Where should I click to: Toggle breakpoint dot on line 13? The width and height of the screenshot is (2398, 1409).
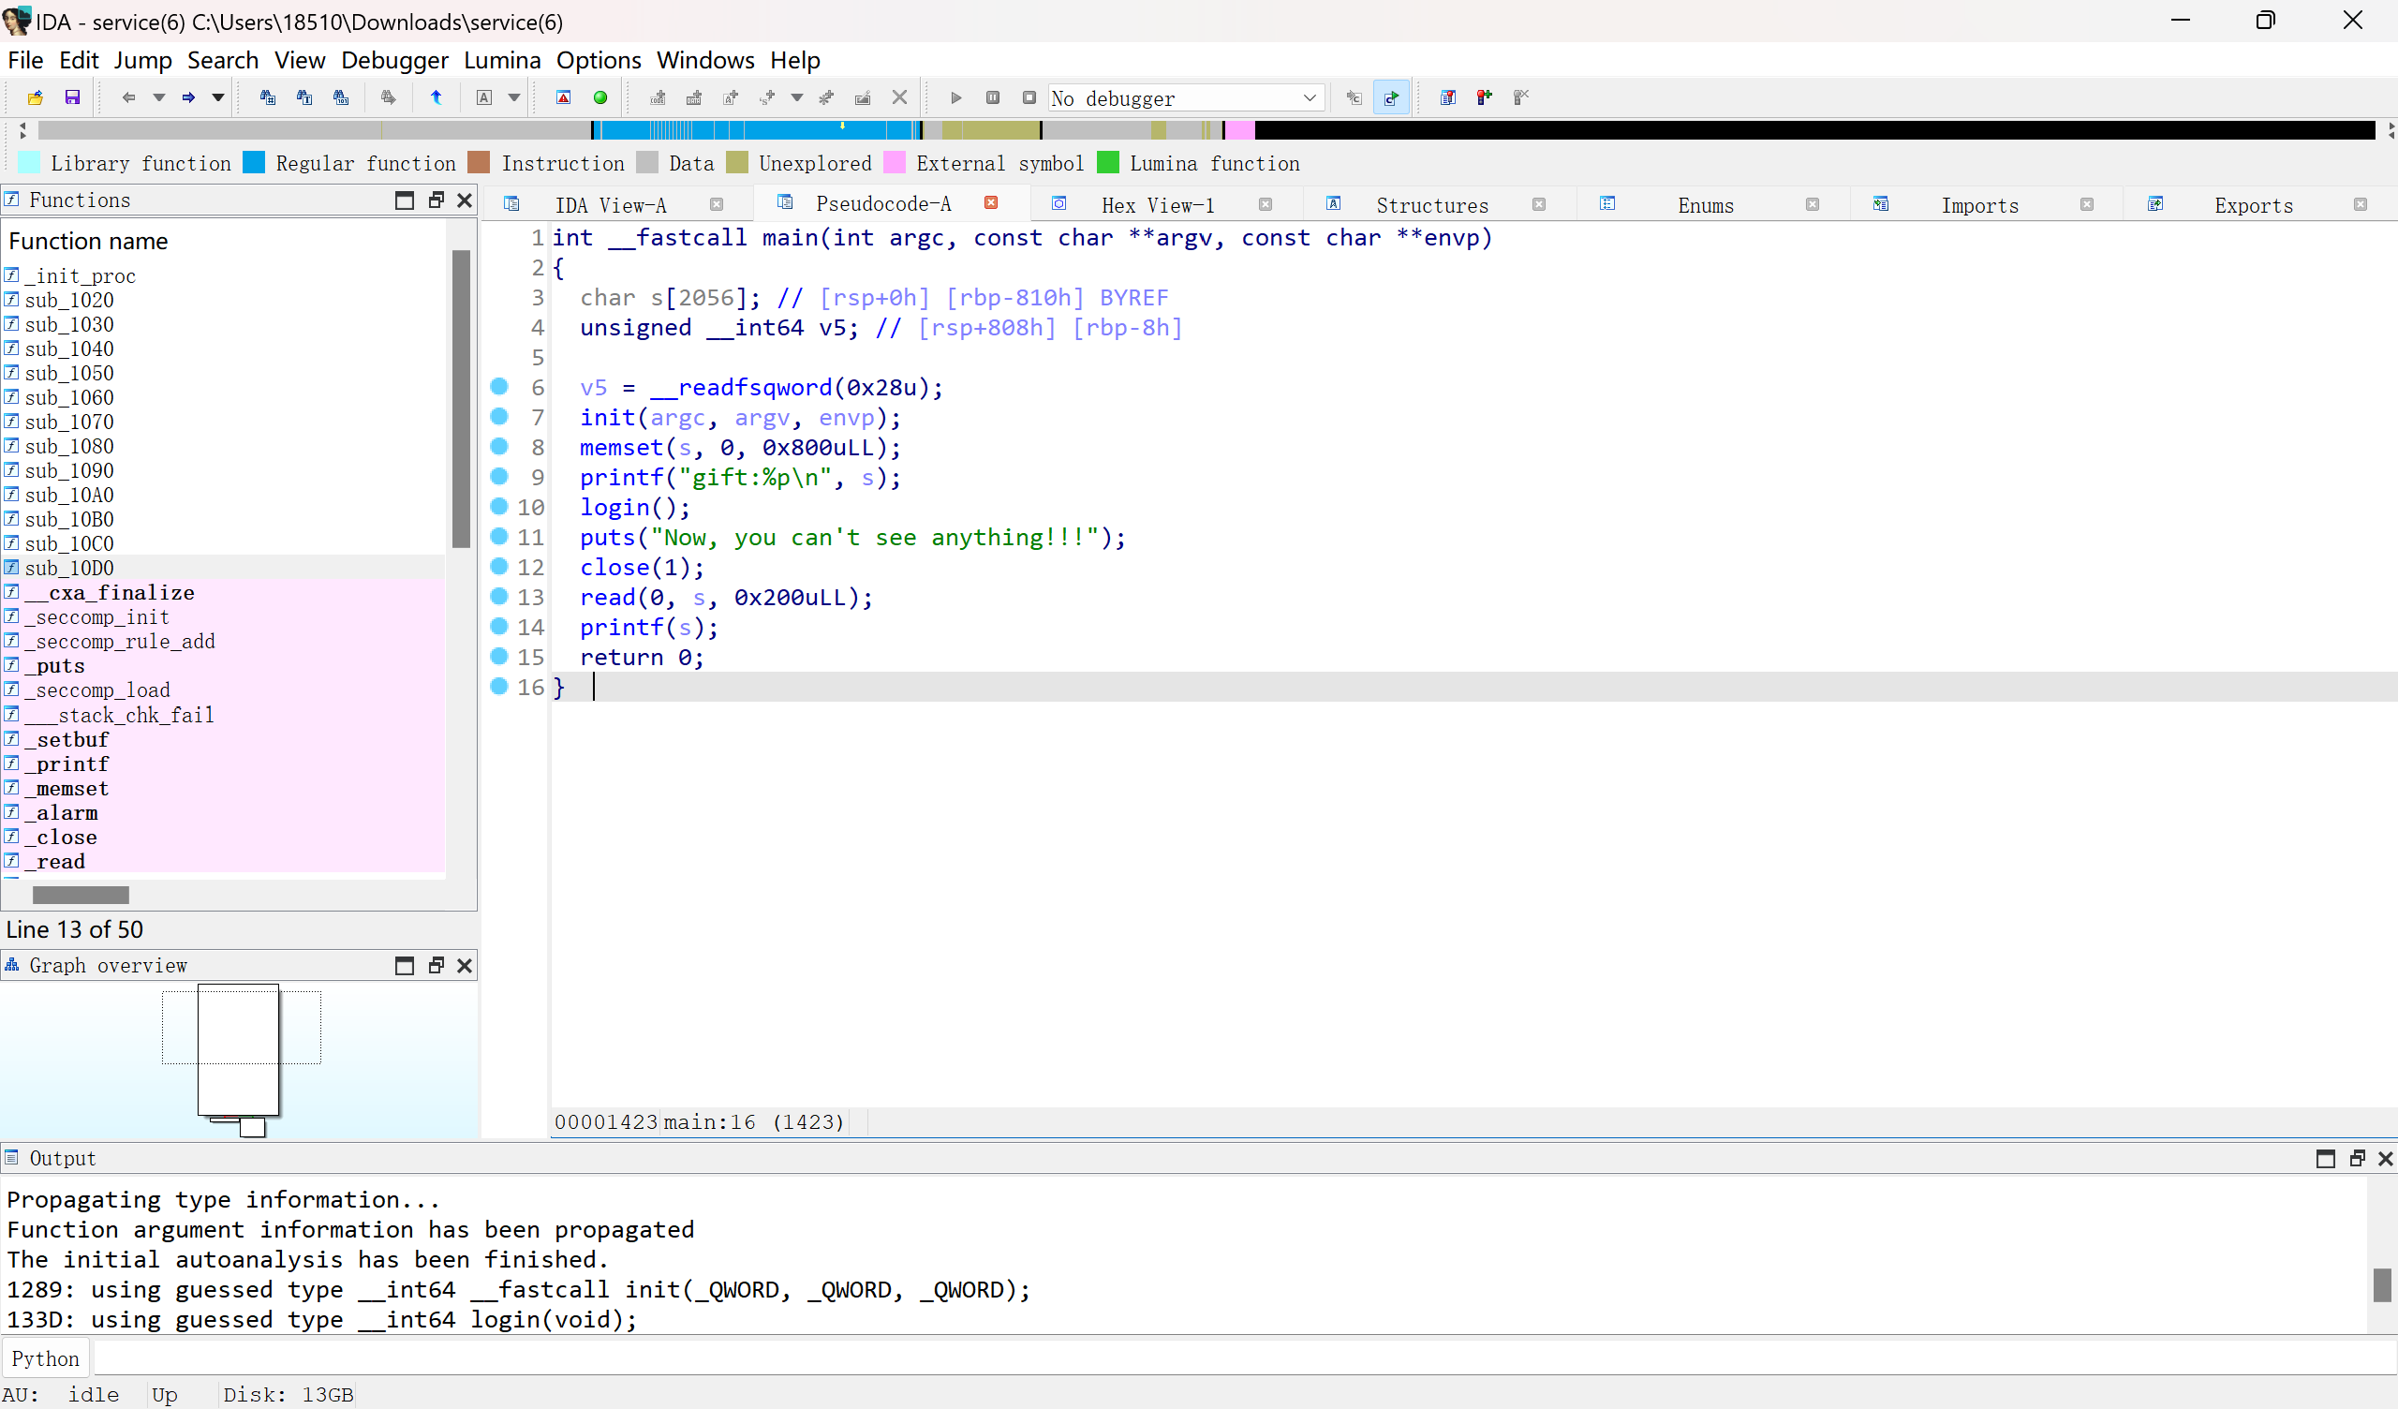tap(498, 596)
